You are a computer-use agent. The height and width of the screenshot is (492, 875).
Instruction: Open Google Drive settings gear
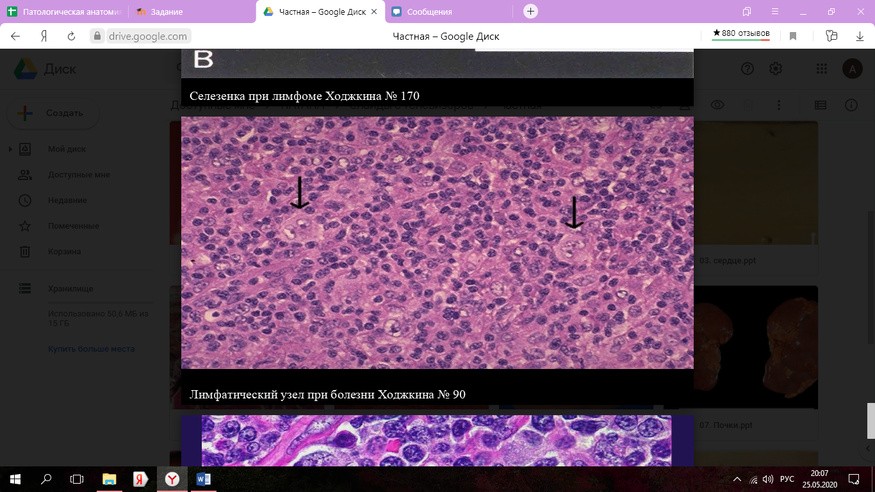776,69
